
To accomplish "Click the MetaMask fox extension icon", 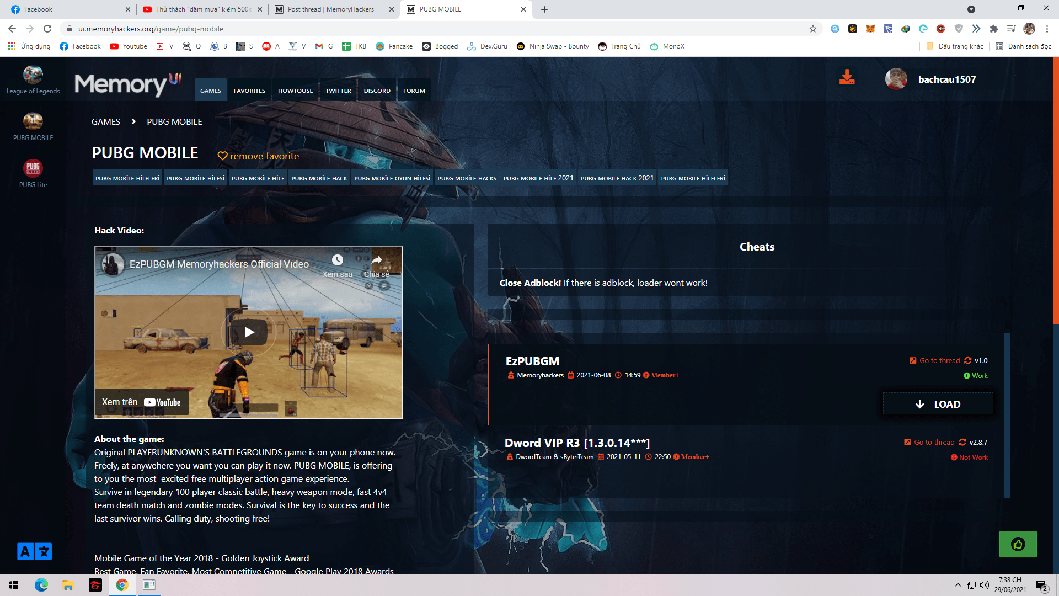I will pyautogui.click(x=870, y=29).
